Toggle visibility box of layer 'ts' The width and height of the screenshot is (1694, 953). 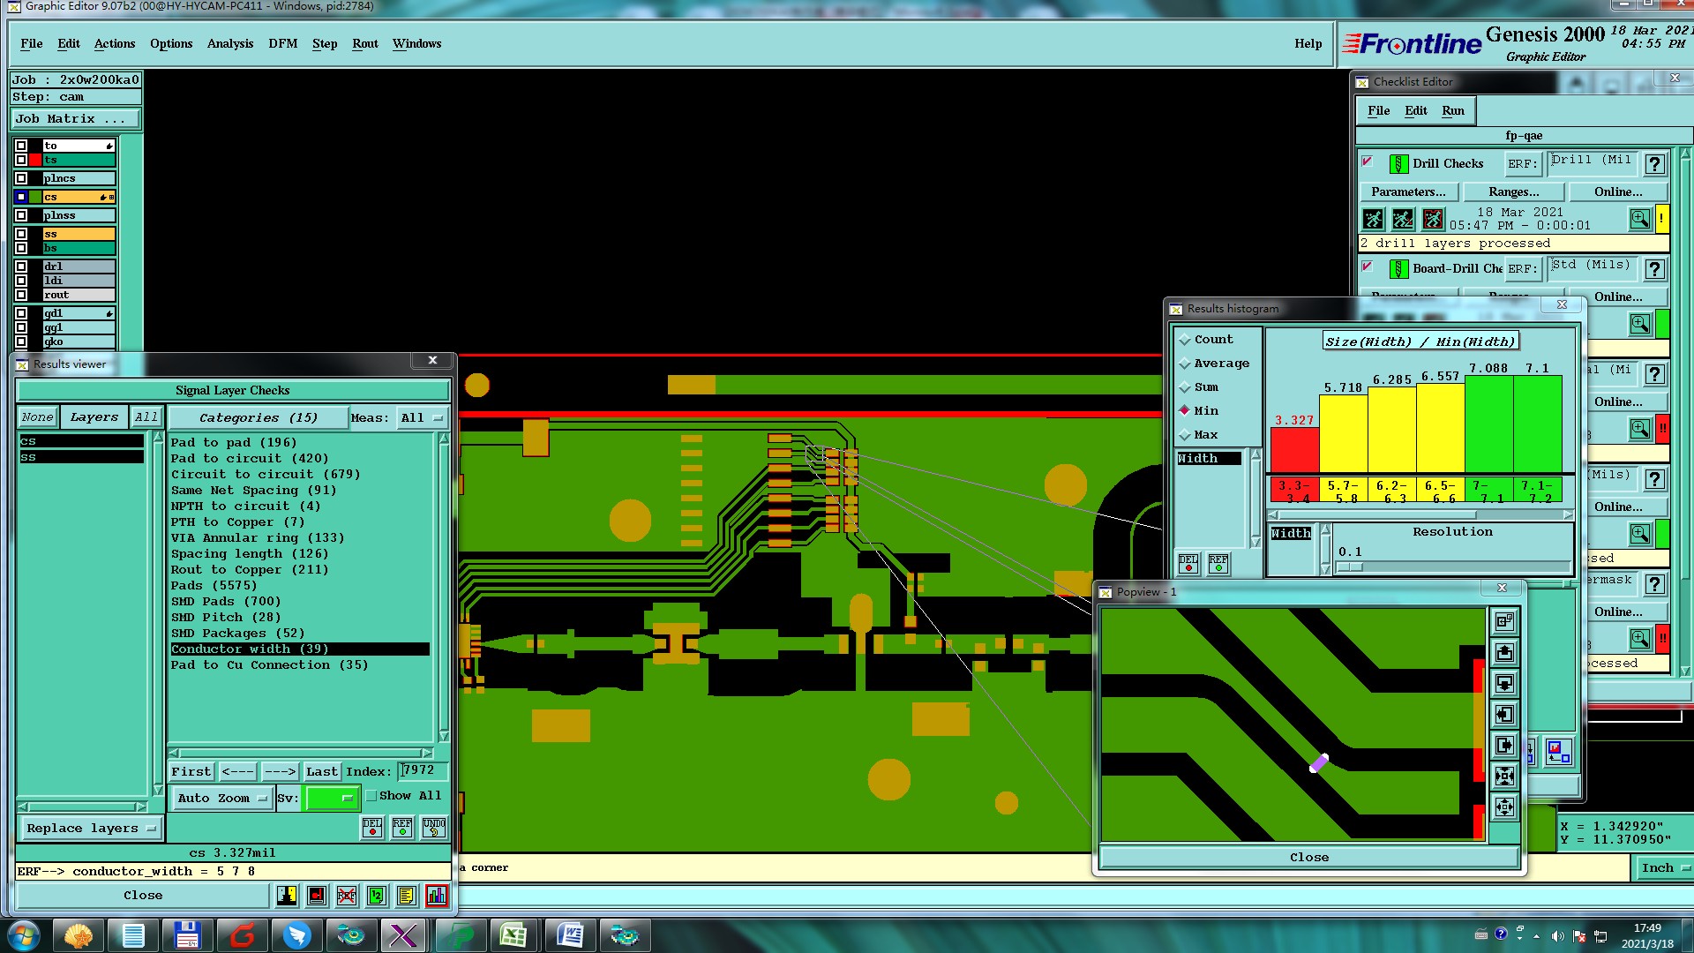click(21, 161)
